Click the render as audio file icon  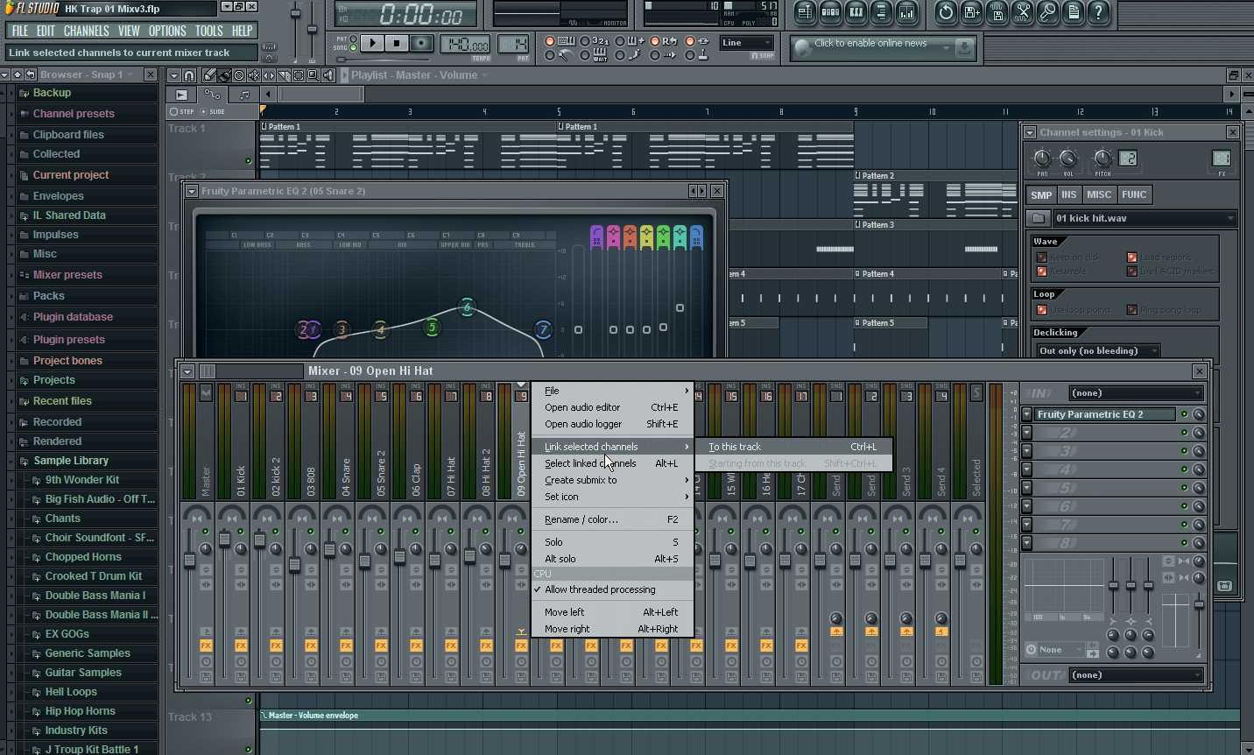tap(997, 12)
